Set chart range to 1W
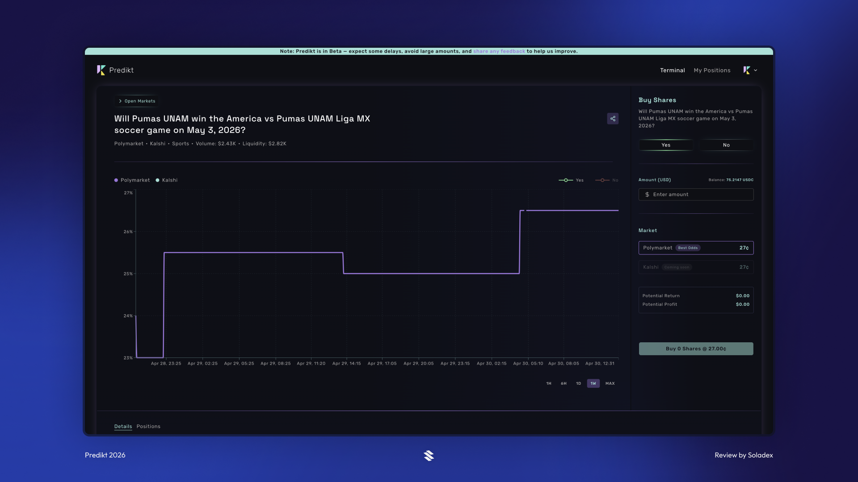858x482 pixels. pyautogui.click(x=593, y=383)
